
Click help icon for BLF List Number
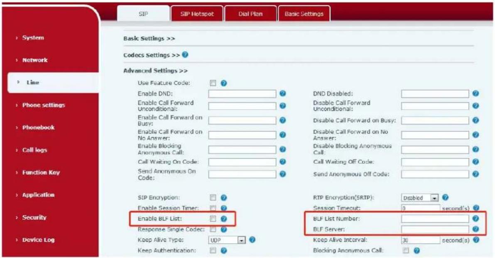point(476,219)
